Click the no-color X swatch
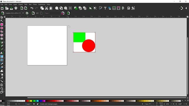Image resolution: width=189 pixels, height=106 pixels. point(1,101)
